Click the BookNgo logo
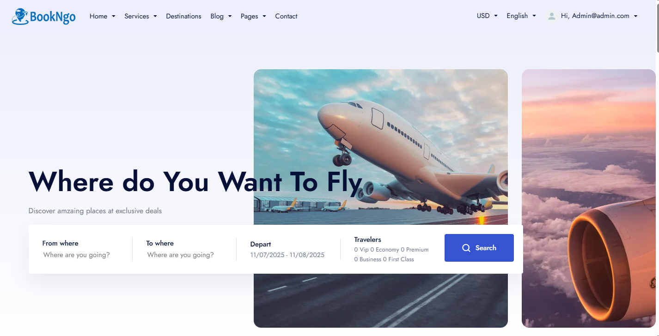Viewport: 659px width, 336px height. (x=43, y=17)
